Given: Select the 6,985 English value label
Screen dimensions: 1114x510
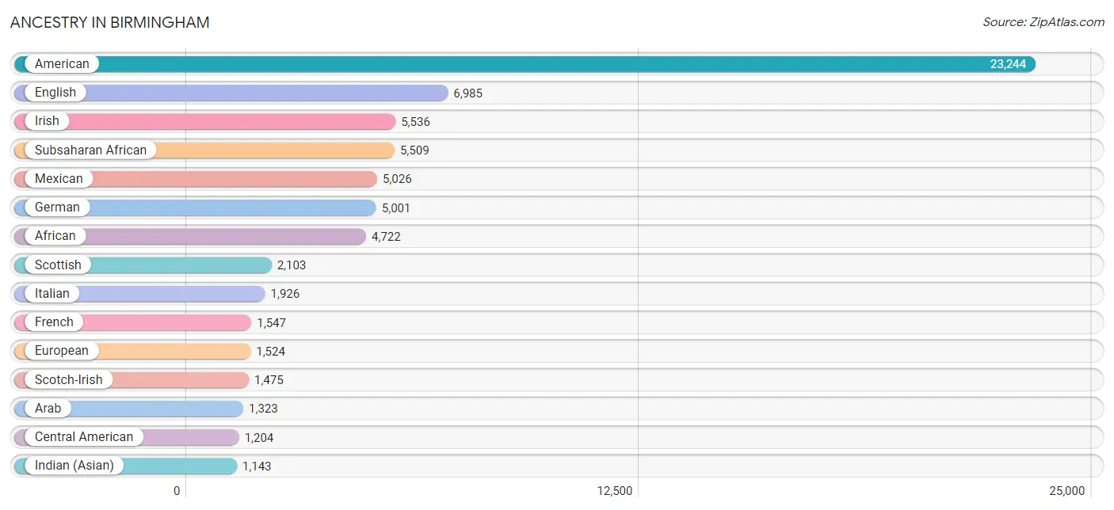Looking at the screenshot, I should click(x=467, y=93).
